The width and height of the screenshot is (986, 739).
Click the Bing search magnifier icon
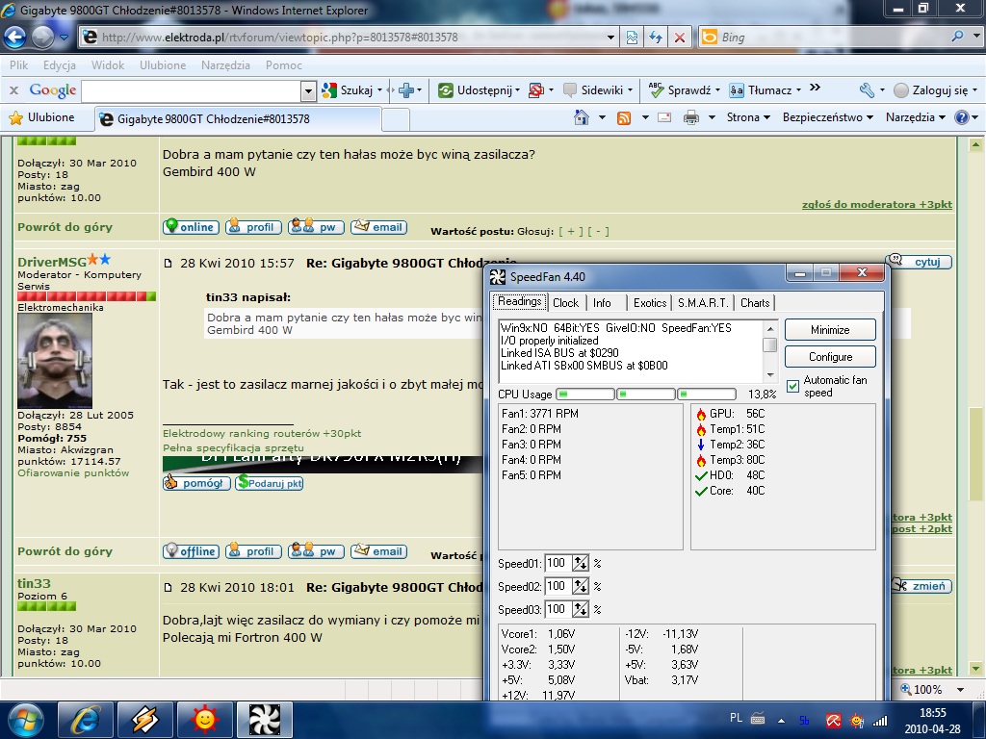958,37
